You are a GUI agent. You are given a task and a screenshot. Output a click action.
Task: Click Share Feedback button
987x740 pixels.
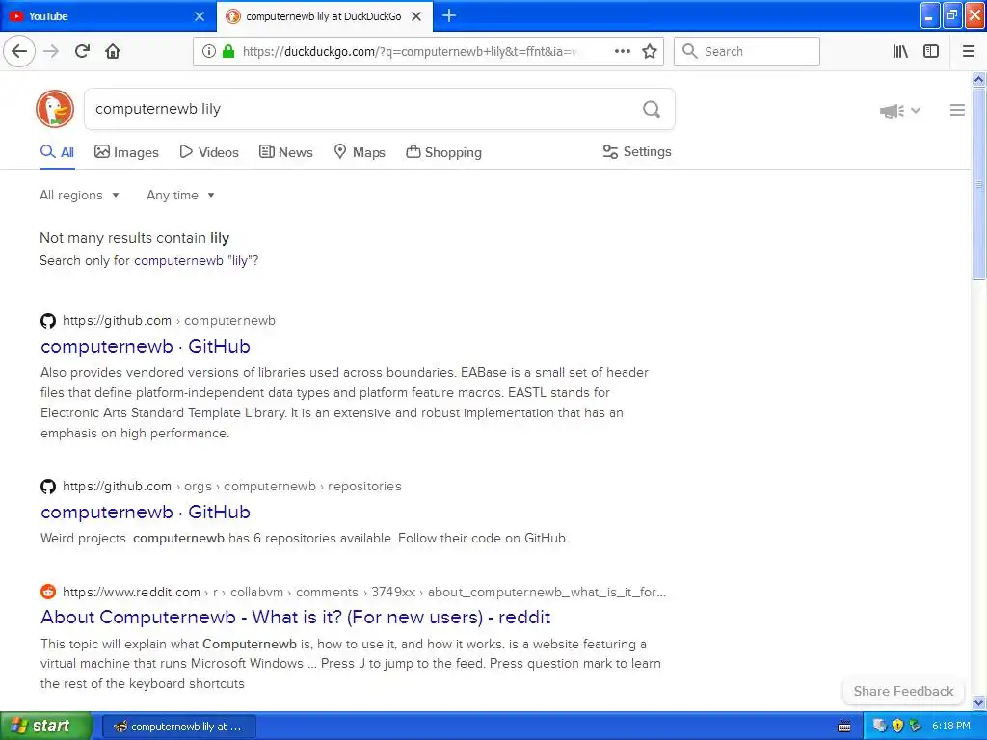[x=903, y=691]
